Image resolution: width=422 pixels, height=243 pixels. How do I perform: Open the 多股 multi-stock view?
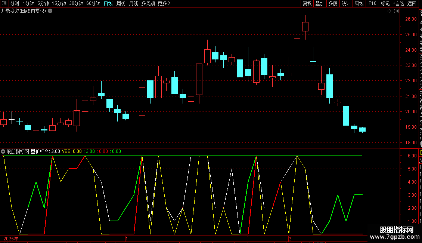[333, 3]
